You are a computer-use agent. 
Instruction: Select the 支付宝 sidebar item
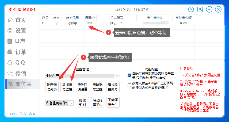tap(22, 84)
